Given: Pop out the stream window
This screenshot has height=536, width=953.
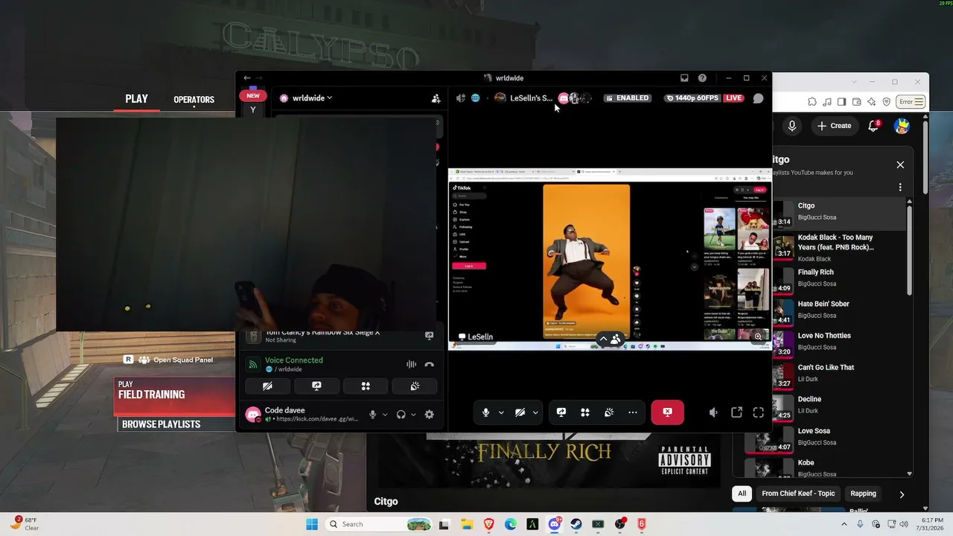Looking at the screenshot, I should point(736,412).
